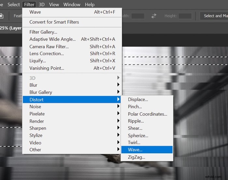Expand the Pixelate submenu
228x180 pixels.
(72, 114)
